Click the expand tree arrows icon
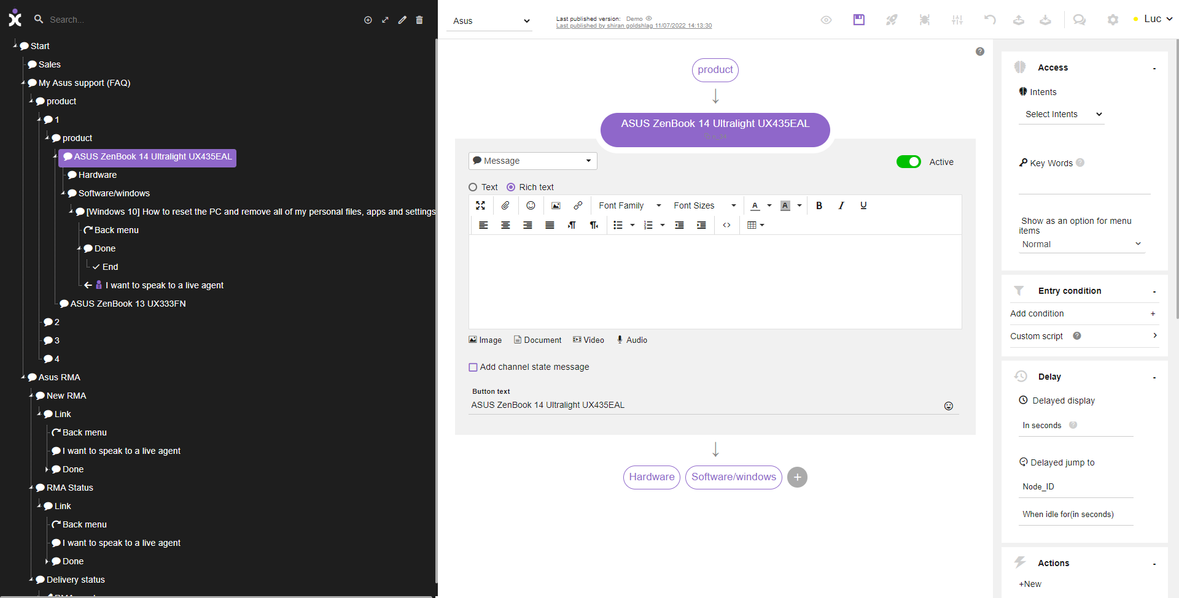This screenshot has width=1179, height=598. point(385,20)
